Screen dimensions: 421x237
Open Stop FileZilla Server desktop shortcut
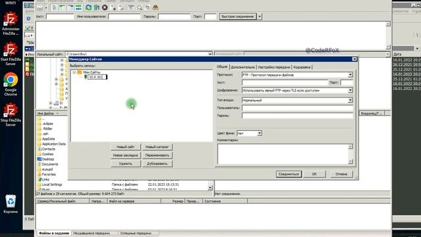click(11, 115)
